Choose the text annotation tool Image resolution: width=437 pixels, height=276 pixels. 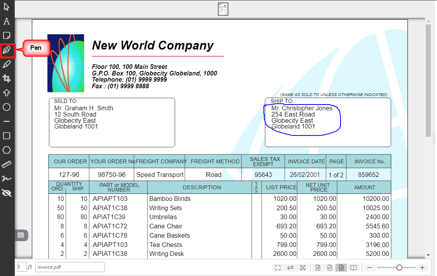7,21
